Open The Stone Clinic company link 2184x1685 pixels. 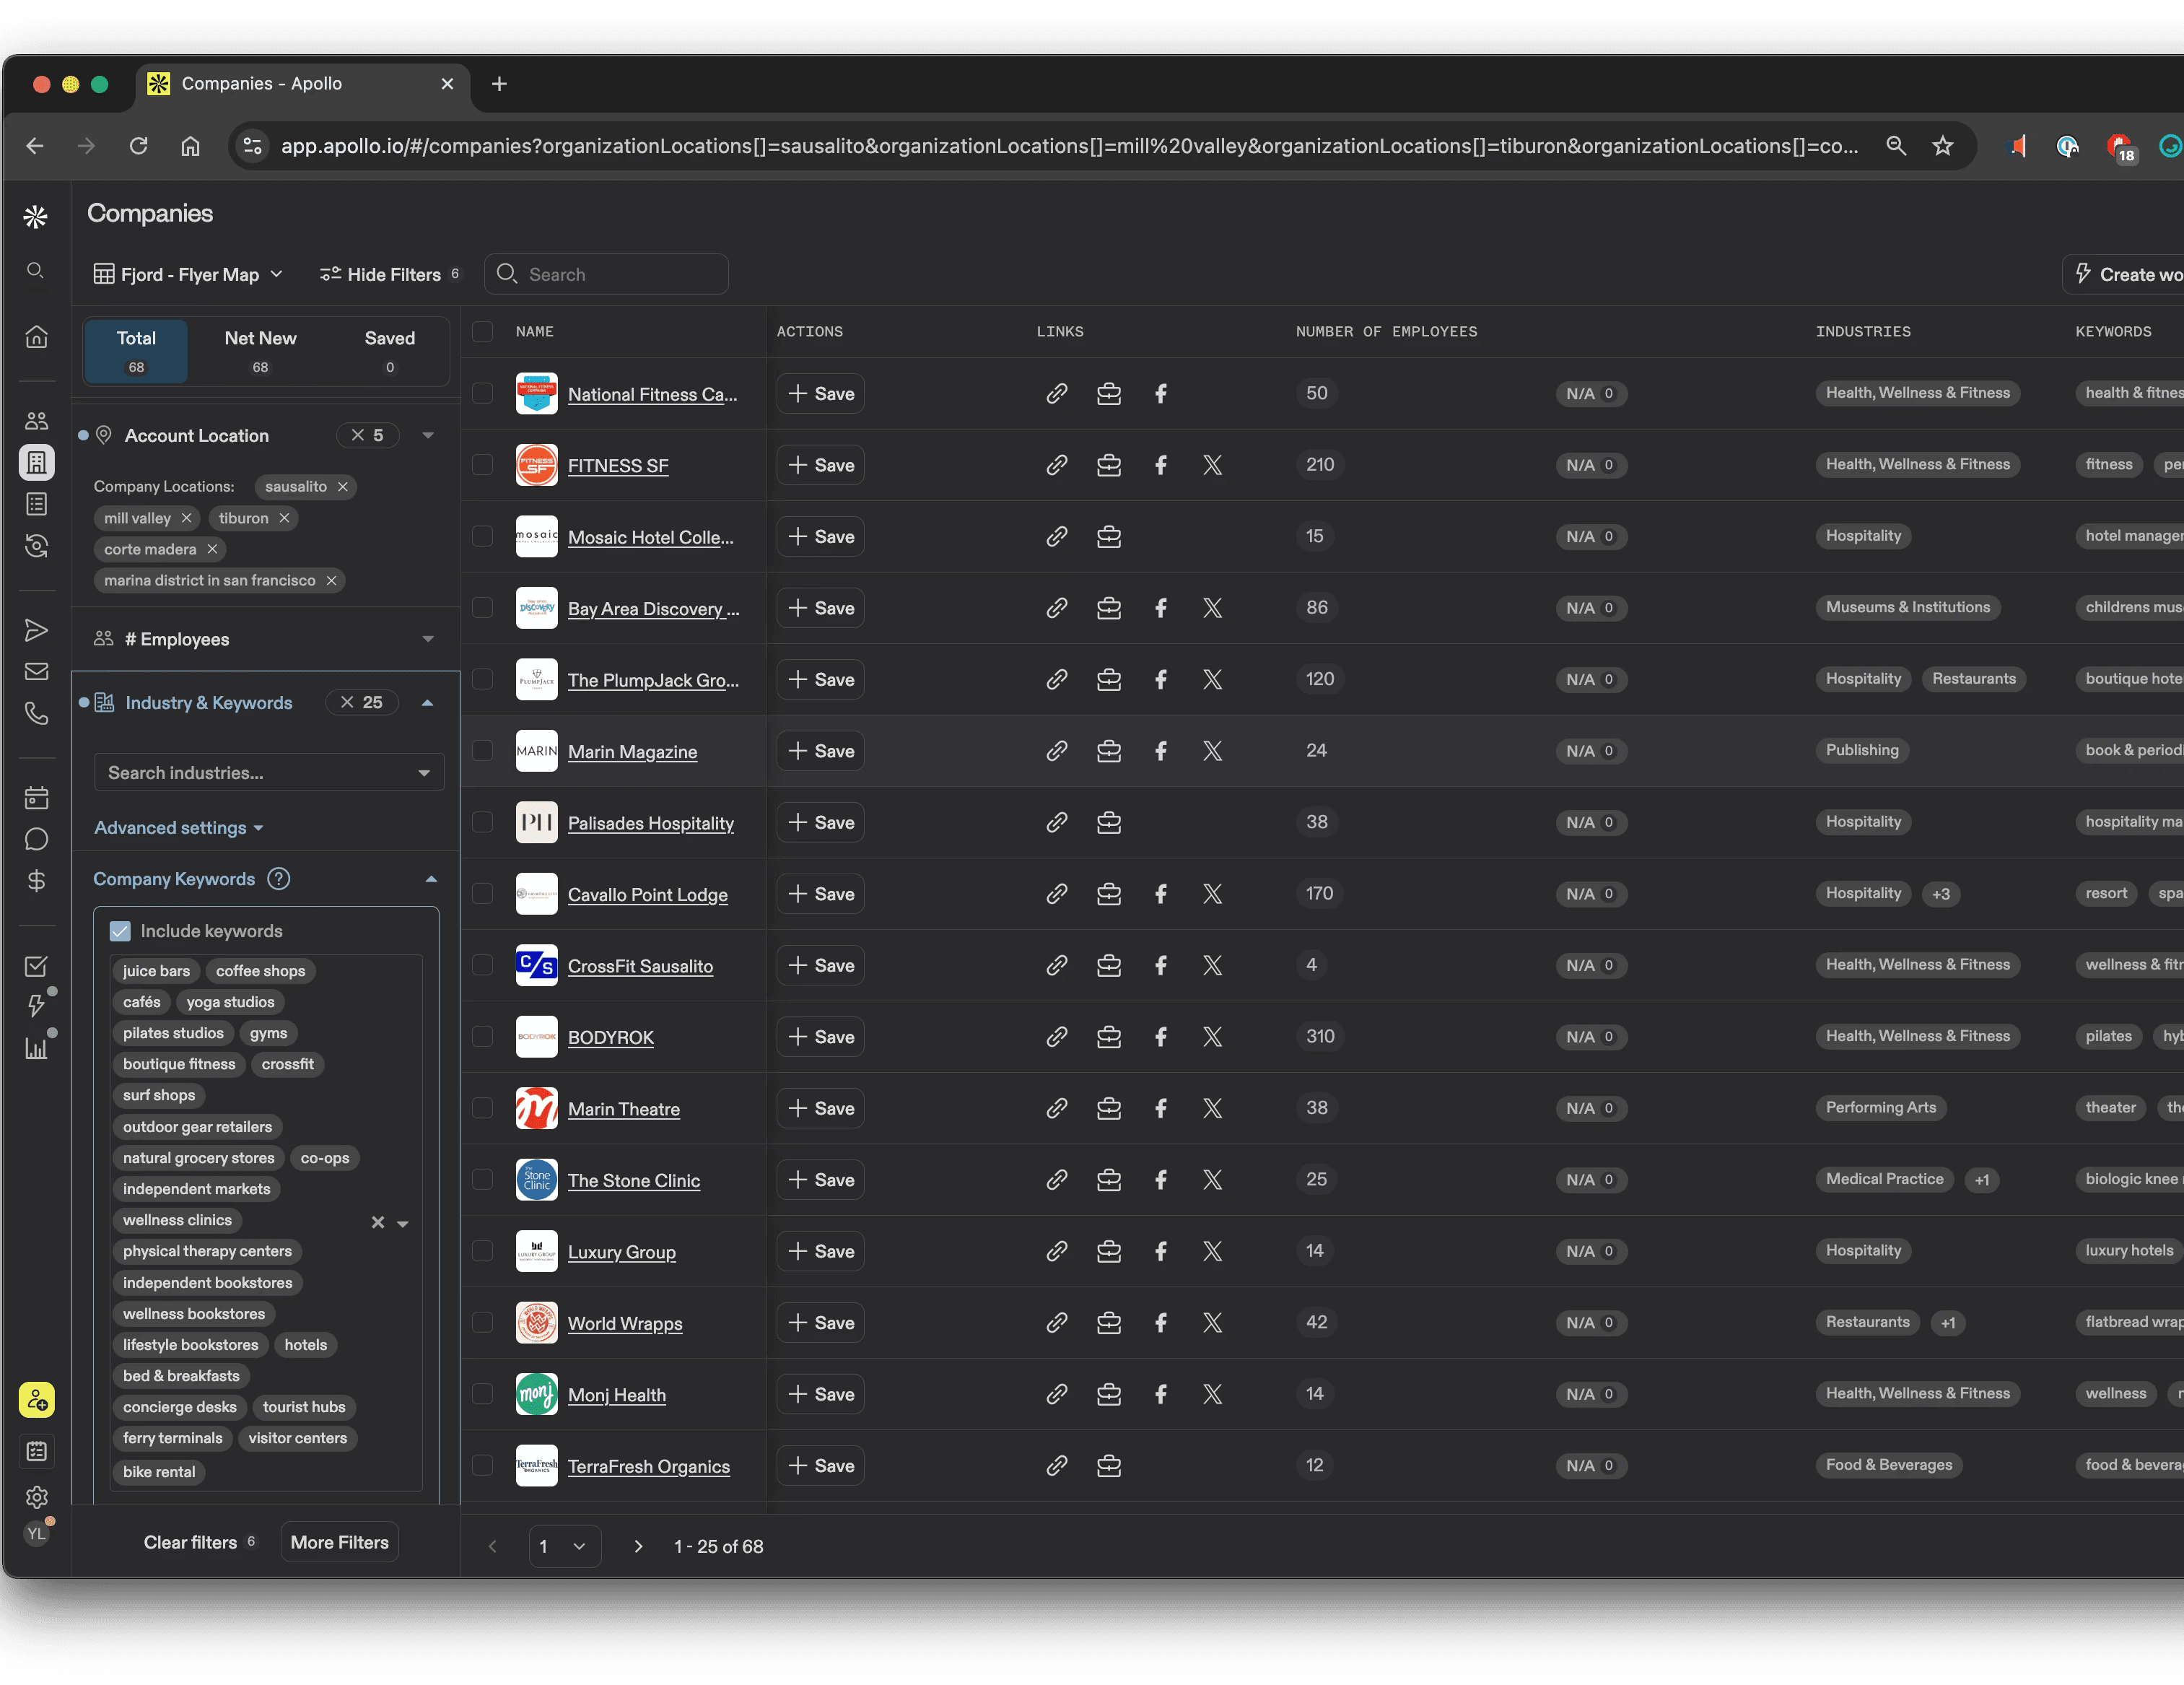click(x=634, y=1181)
